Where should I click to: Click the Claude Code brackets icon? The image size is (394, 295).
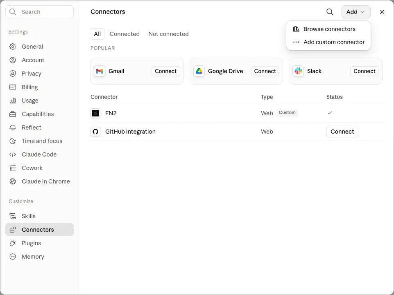pyautogui.click(x=13, y=154)
